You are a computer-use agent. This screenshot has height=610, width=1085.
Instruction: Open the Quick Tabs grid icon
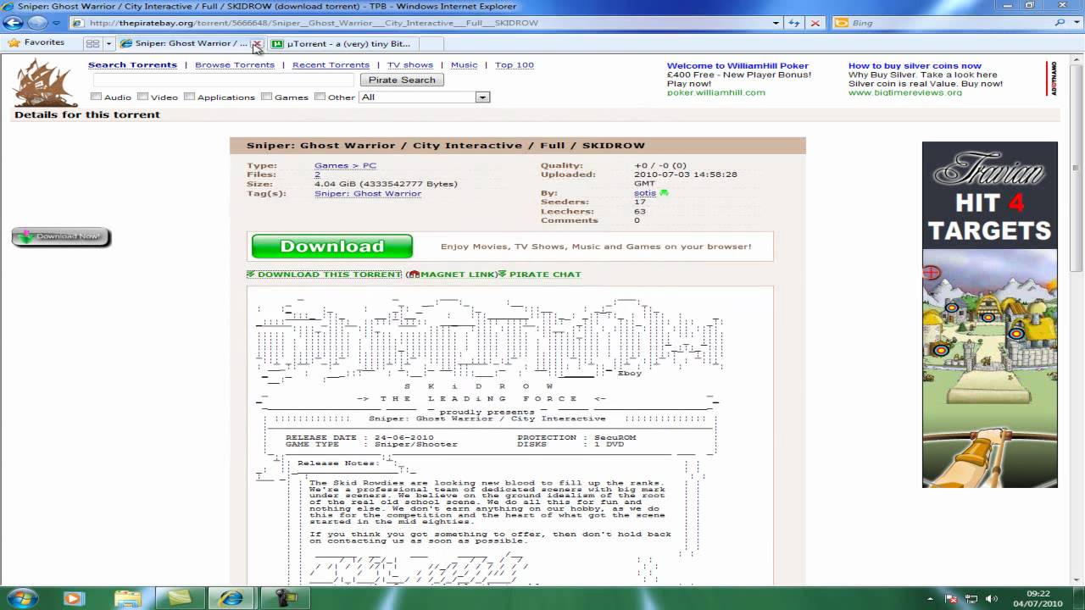pos(92,43)
